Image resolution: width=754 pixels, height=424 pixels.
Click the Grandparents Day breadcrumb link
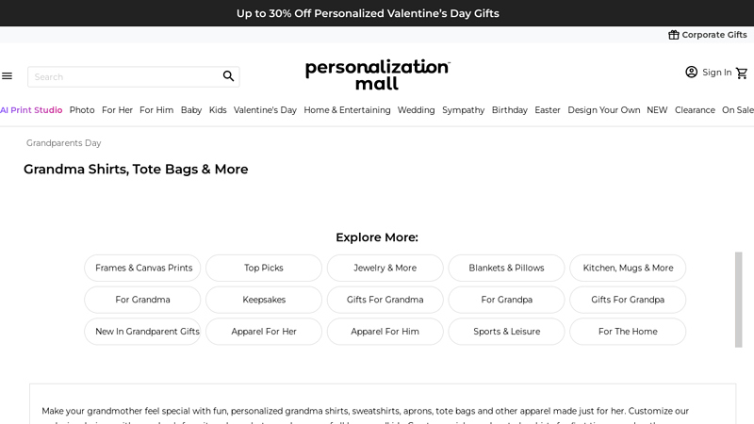63,143
